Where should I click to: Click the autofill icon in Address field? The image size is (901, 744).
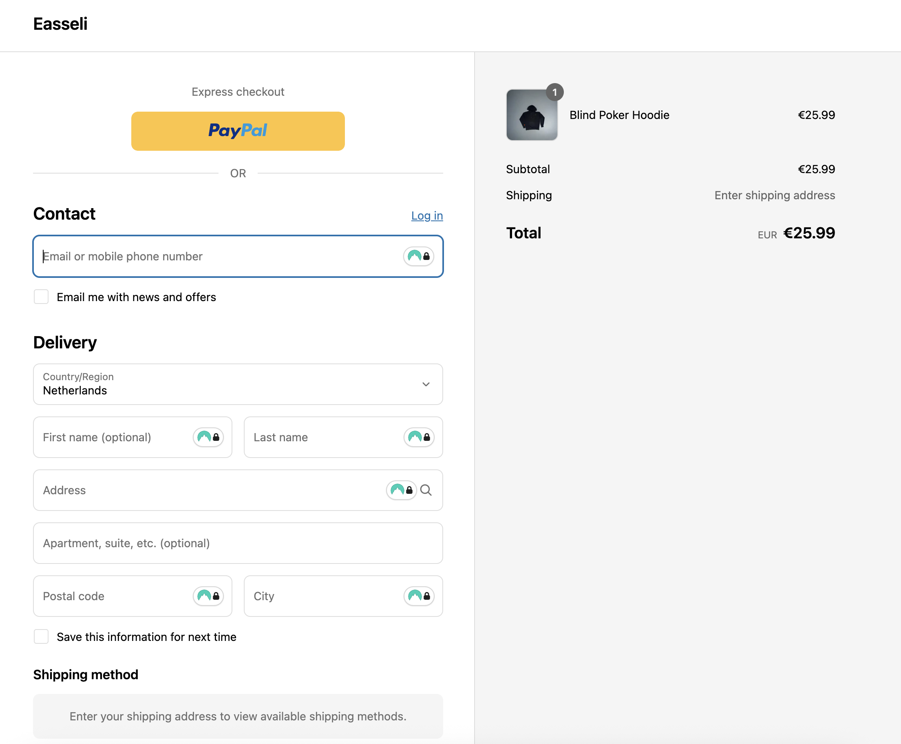pos(402,490)
